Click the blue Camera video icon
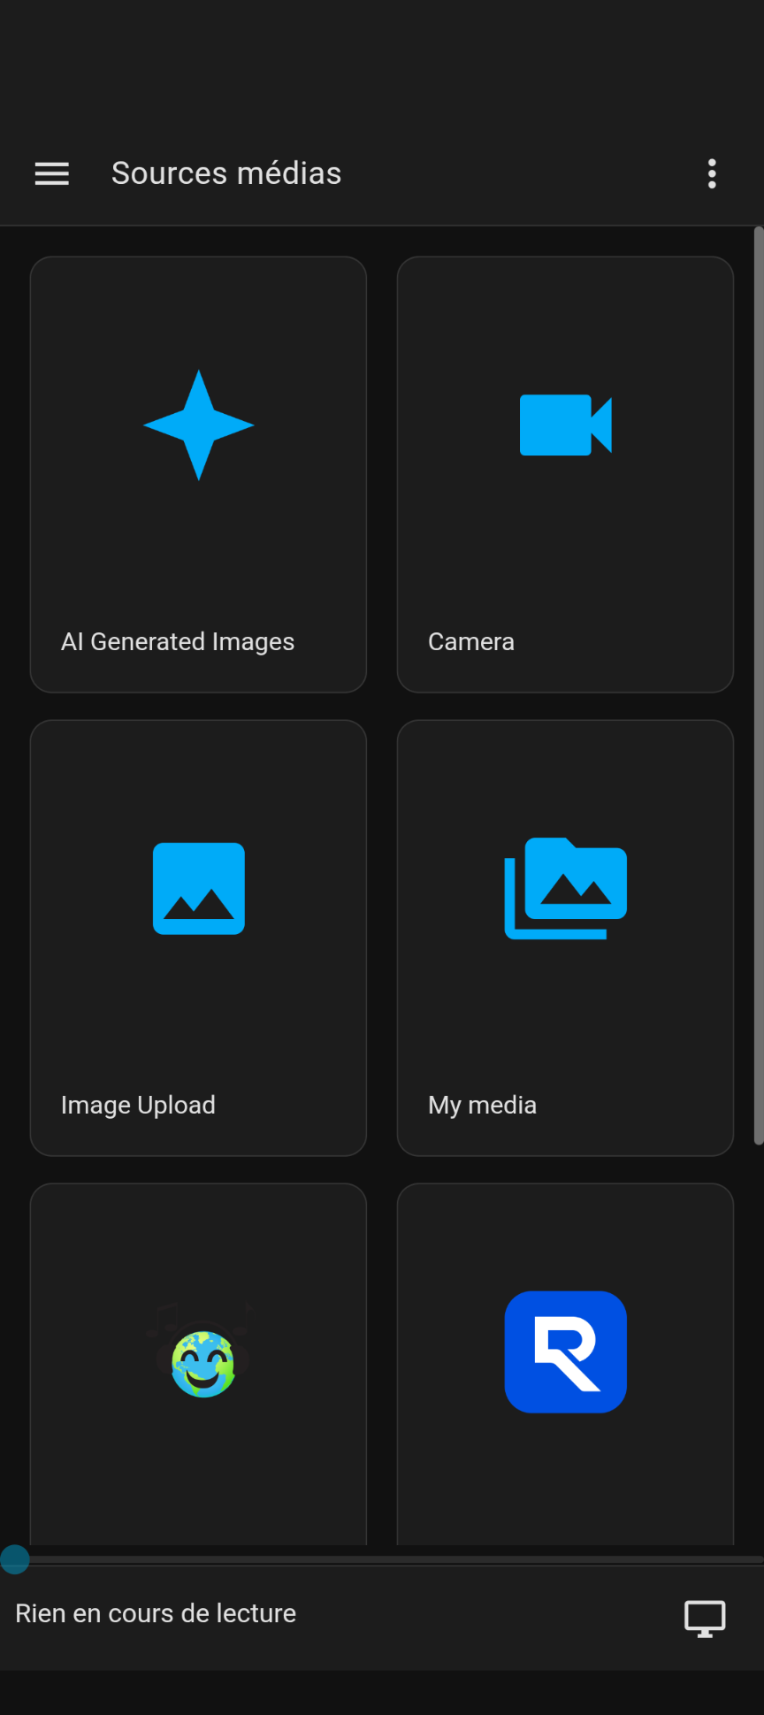The width and height of the screenshot is (764, 1715). 565,425
